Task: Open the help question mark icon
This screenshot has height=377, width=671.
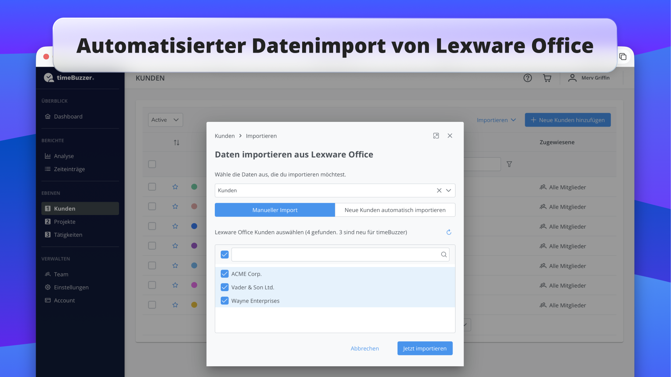Action: pyautogui.click(x=527, y=78)
